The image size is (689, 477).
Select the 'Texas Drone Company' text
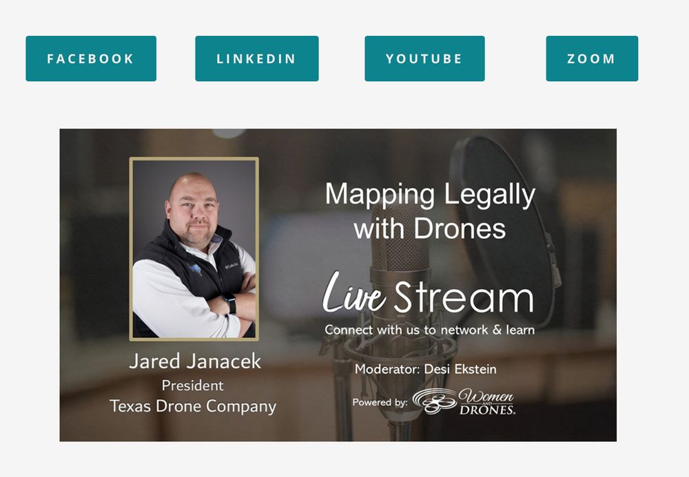193,406
